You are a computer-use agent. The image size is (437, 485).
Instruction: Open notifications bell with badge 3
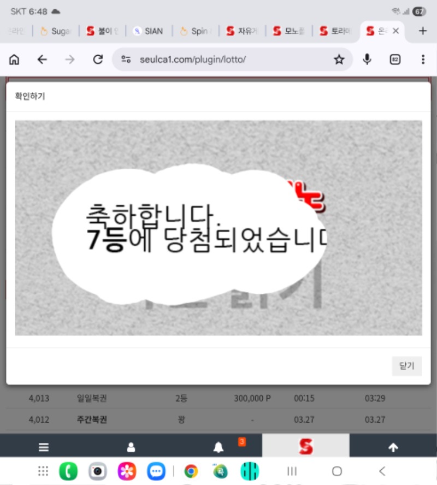pyautogui.click(x=218, y=447)
